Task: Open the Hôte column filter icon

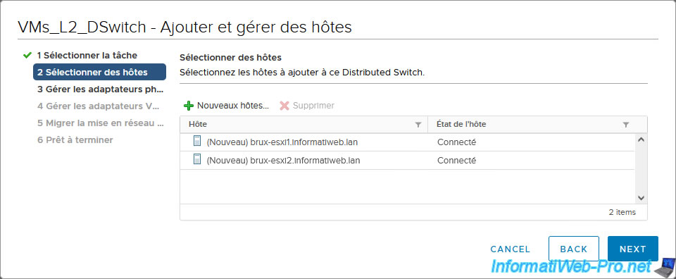Action: [x=418, y=125]
